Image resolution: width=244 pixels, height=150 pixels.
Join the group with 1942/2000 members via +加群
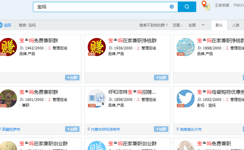[x=72, y=77]
